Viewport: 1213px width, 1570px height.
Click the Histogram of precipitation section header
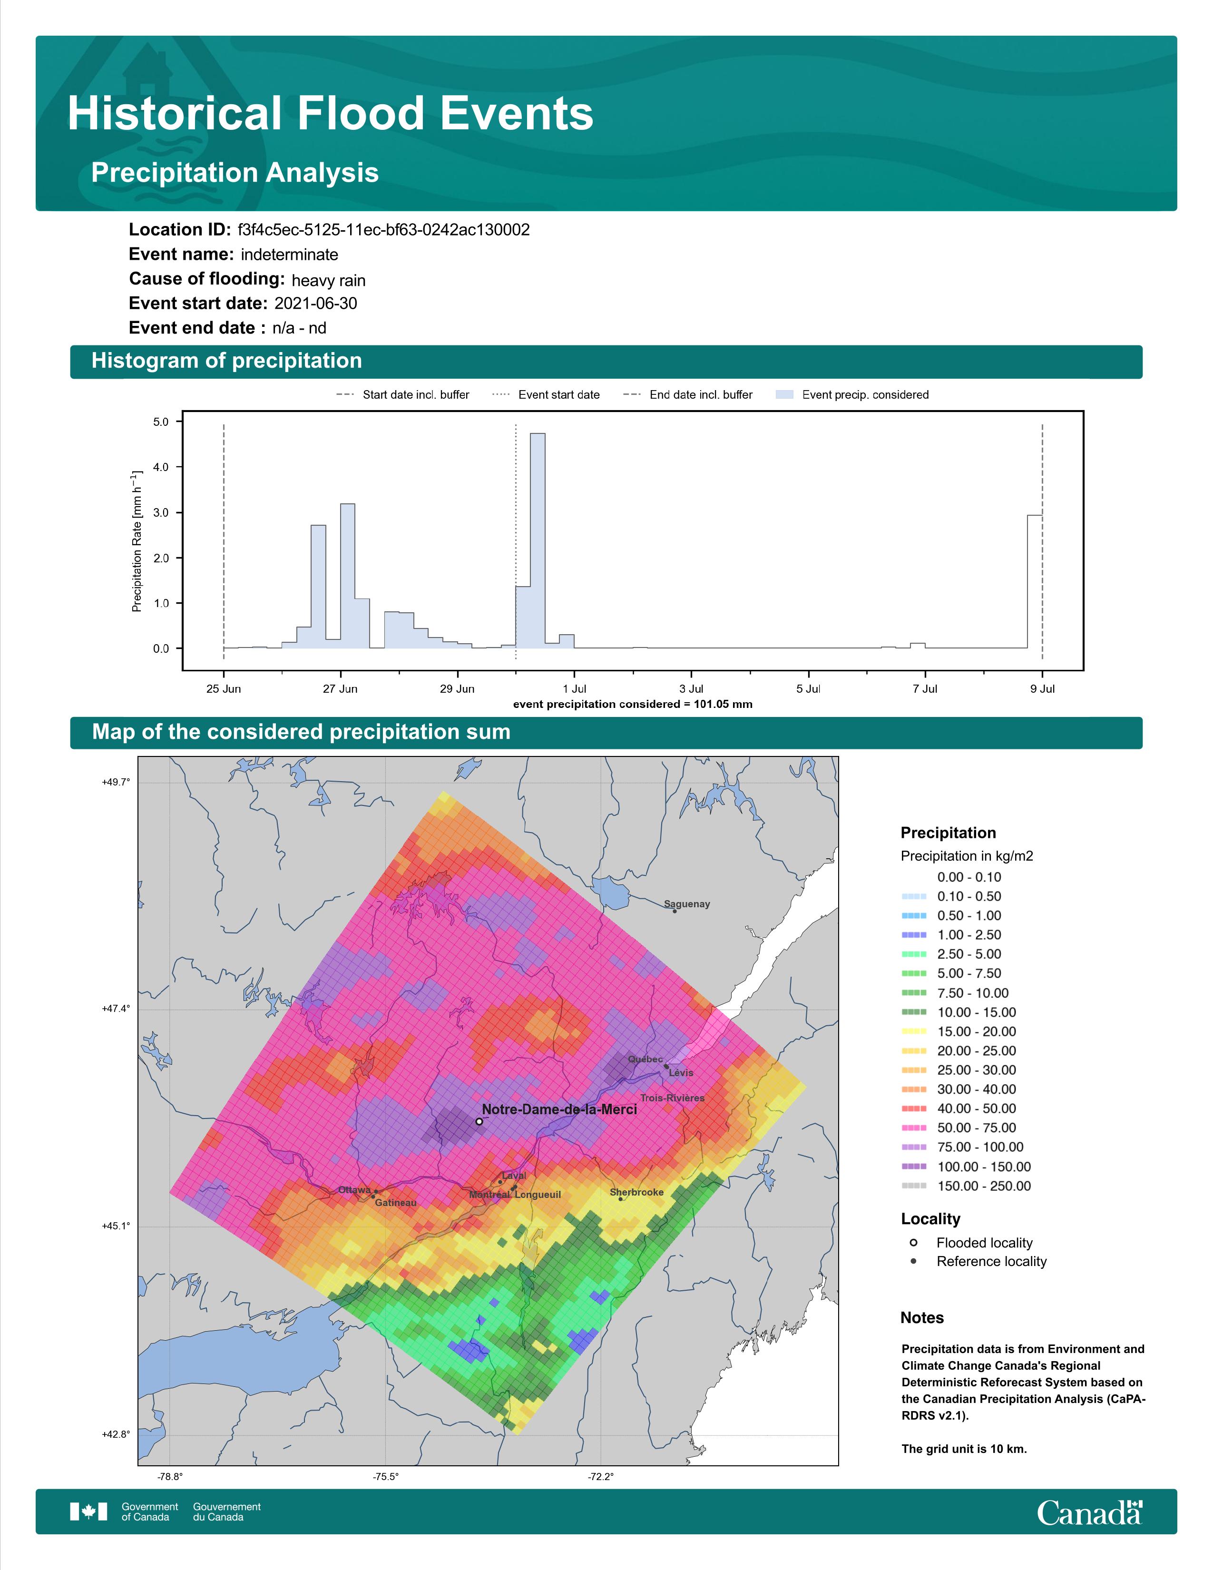click(226, 361)
